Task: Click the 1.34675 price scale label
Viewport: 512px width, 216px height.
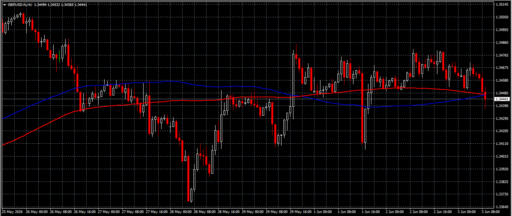Action: 502,68
